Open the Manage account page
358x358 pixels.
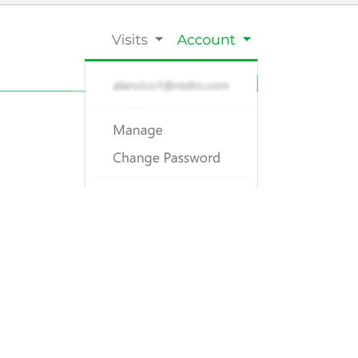point(138,130)
